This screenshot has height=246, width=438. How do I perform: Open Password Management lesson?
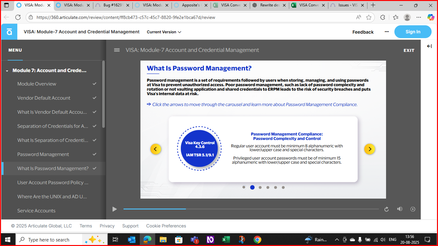(53, 154)
